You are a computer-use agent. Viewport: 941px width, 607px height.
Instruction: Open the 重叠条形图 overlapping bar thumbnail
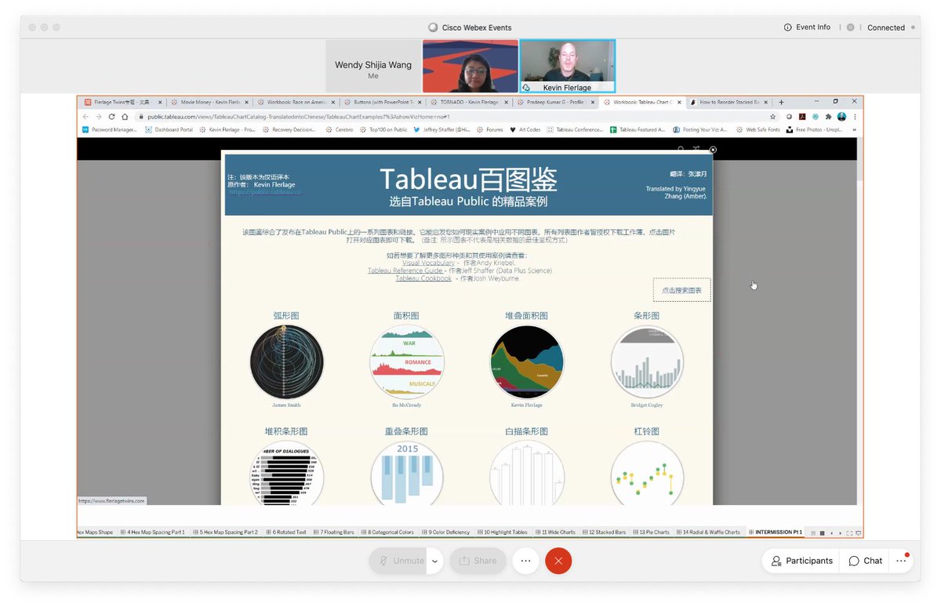pos(406,473)
